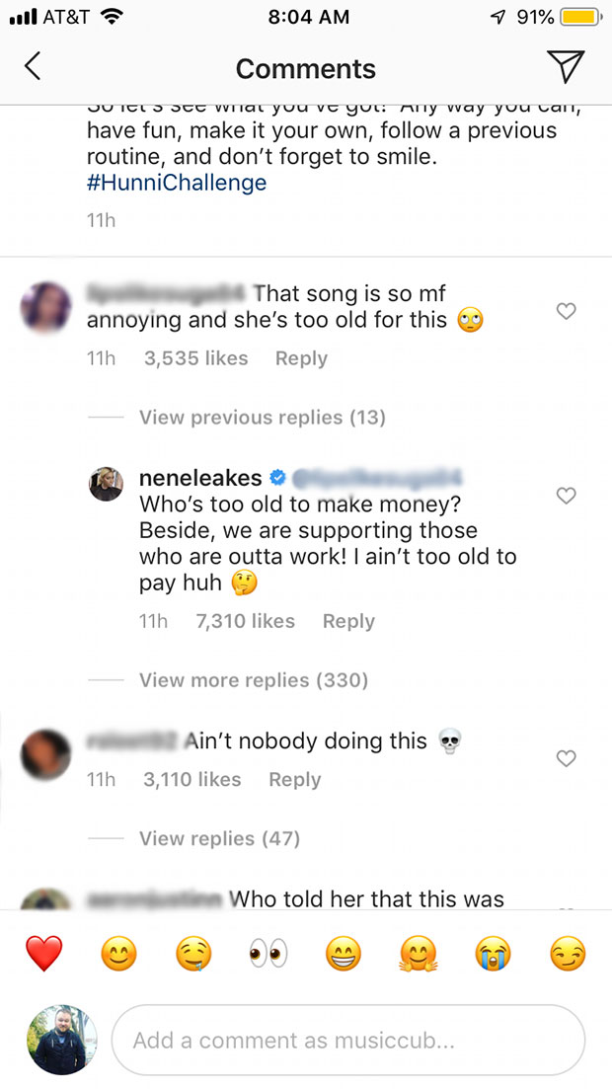Open the musiccub profile picture
Image resolution: width=612 pixels, height=1089 pixels.
[61, 1040]
